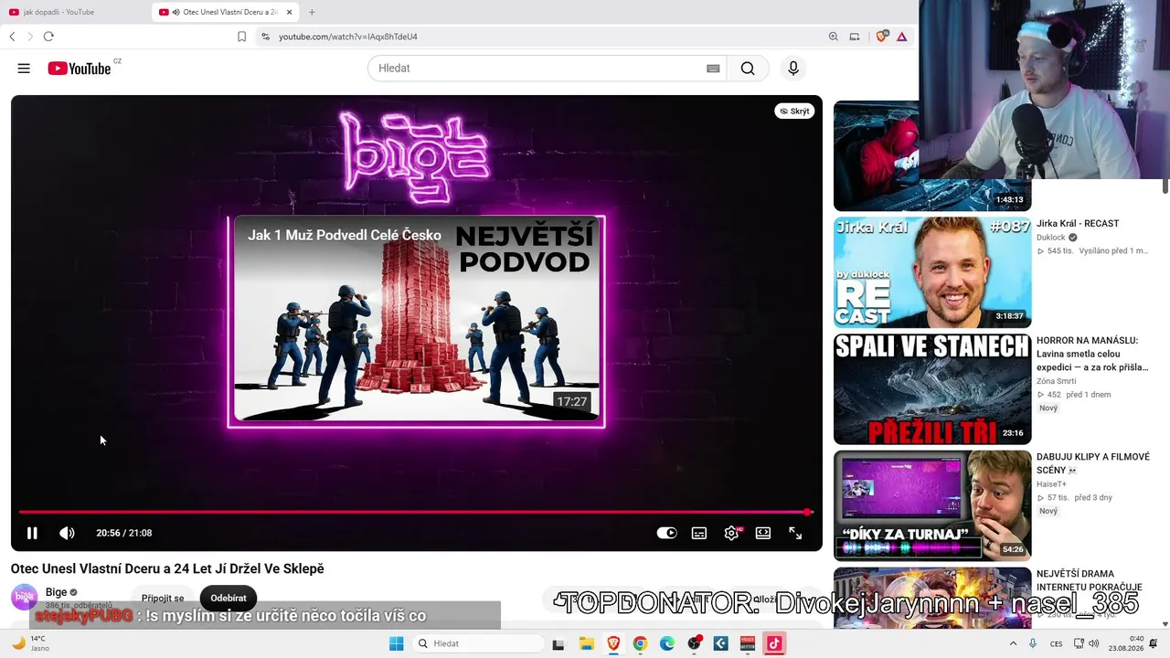Open the suggested video 'Jak 1 Muž Podvedl Celé Česko'
Viewport: 1170px width, 658px height.
(x=417, y=319)
